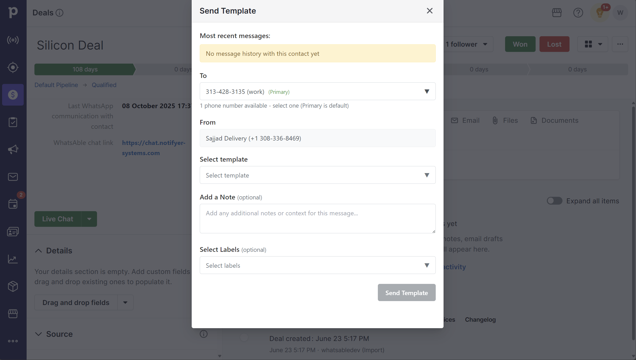Click the Live Chat button
The width and height of the screenshot is (636, 360).
tap(58, 219)
